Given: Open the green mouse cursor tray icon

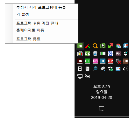Looking at the screenshot, I should (103, 46).
